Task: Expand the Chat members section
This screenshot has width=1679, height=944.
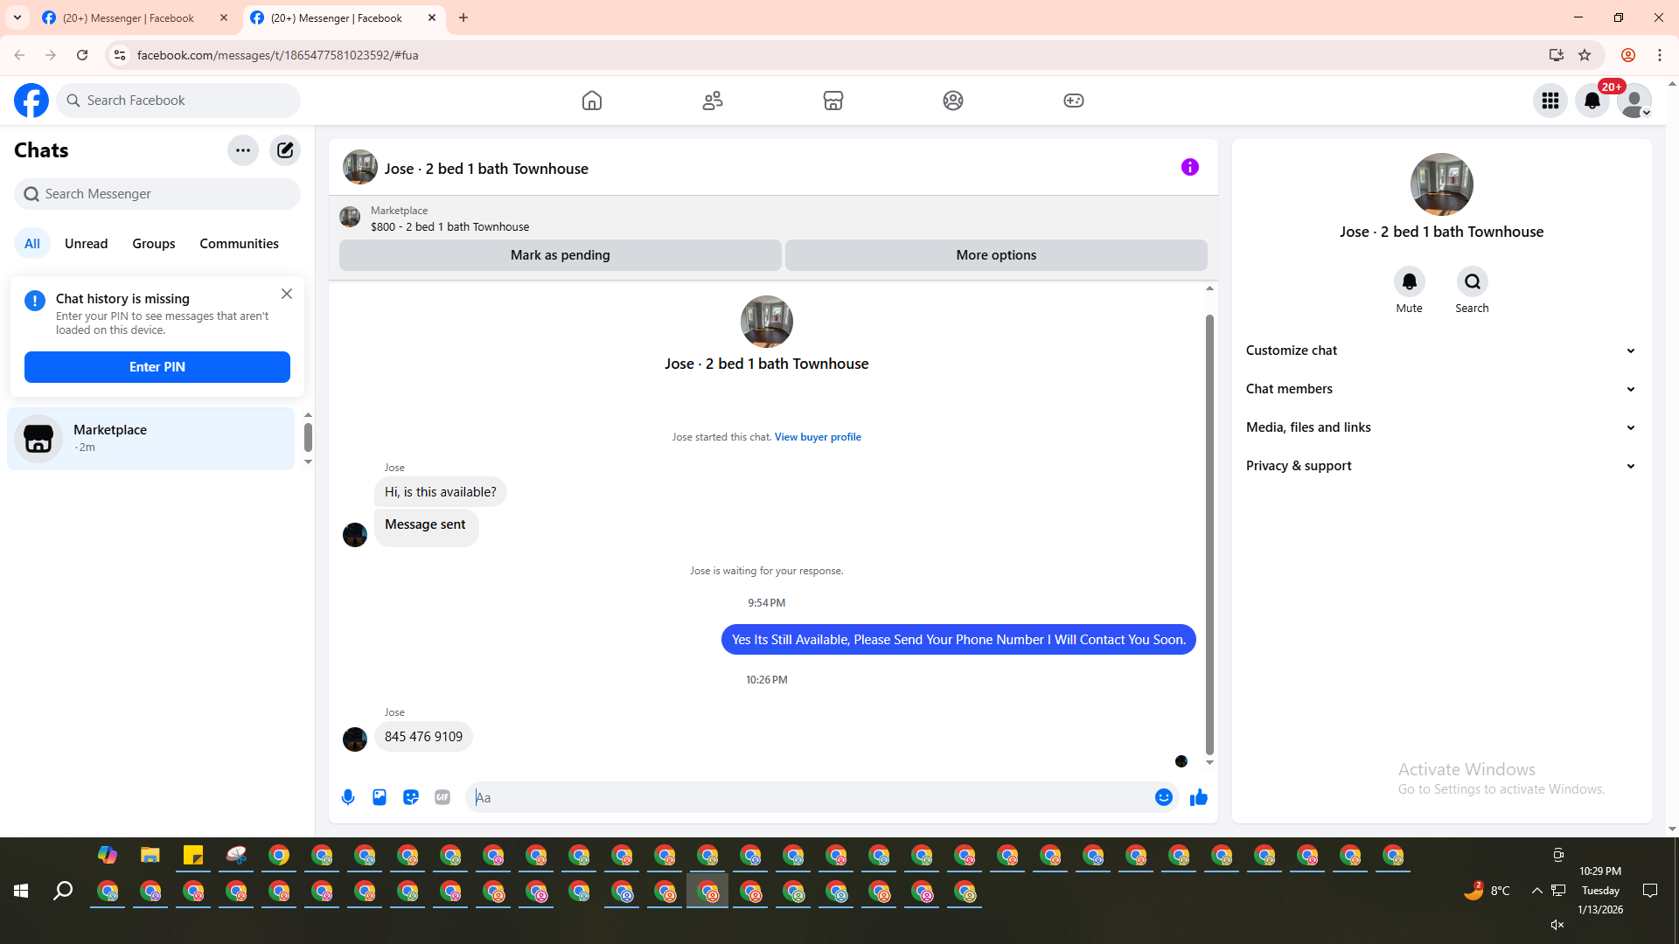Action: [x=1440, y=389]
